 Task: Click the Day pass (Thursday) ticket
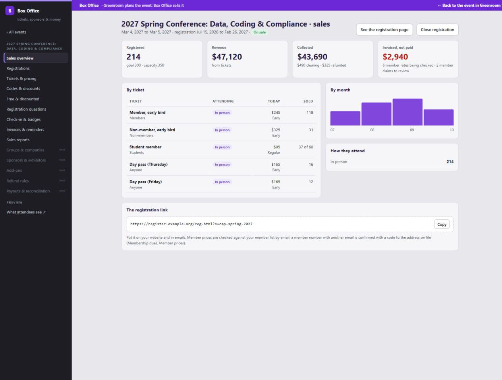[x=221, y=167]
